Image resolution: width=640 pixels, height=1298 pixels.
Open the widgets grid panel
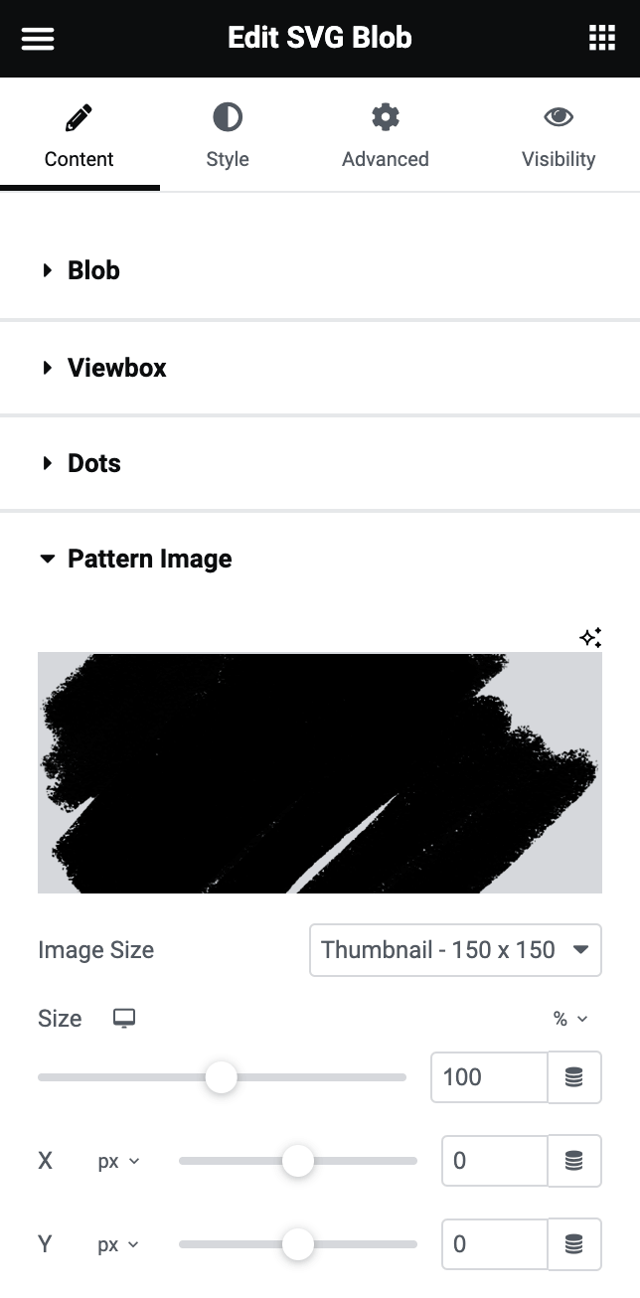[x=602, y=39]
